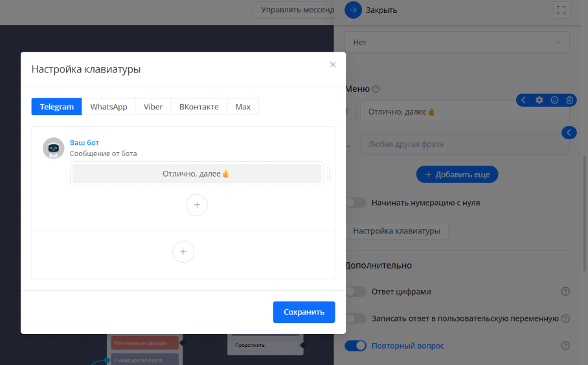
Task: Close the 'Настройка клавиатуры' dialog with the X
Action: (x=333, y=65)
